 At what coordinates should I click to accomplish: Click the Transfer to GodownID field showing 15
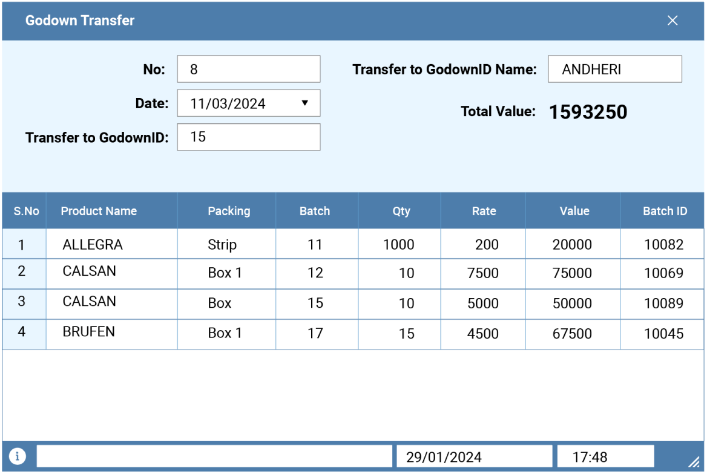248,137
